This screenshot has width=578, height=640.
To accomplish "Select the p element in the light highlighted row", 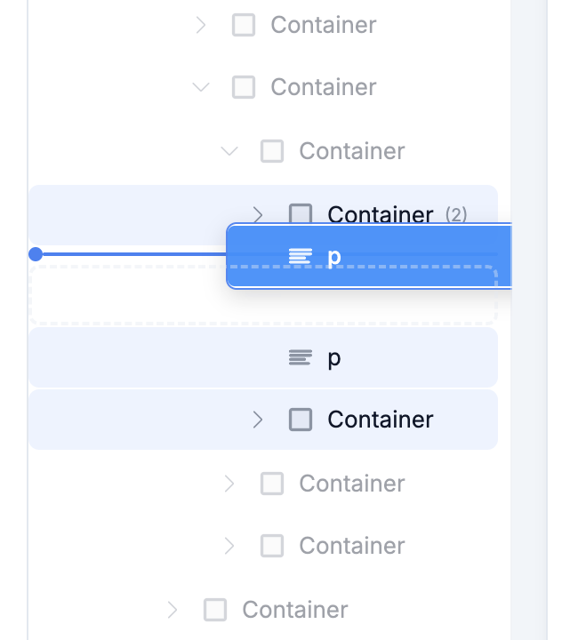I will pyautogui.click(x=334, y=357).
